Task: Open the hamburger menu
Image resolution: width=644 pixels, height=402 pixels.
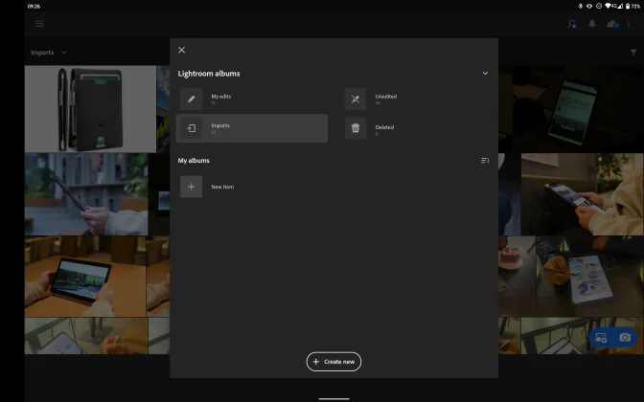Action: point(39,24)
